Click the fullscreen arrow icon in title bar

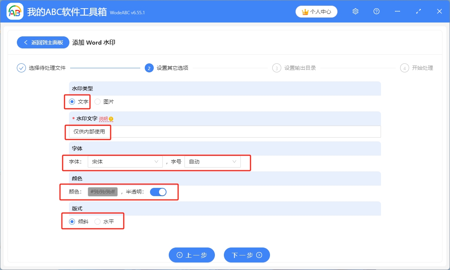418,11
